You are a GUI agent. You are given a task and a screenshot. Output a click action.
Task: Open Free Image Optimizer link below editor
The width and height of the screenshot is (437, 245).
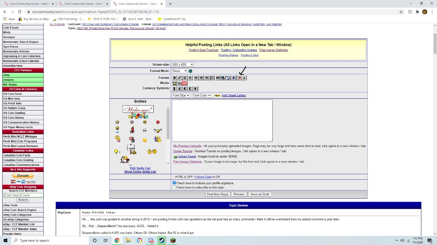[188, 162]
